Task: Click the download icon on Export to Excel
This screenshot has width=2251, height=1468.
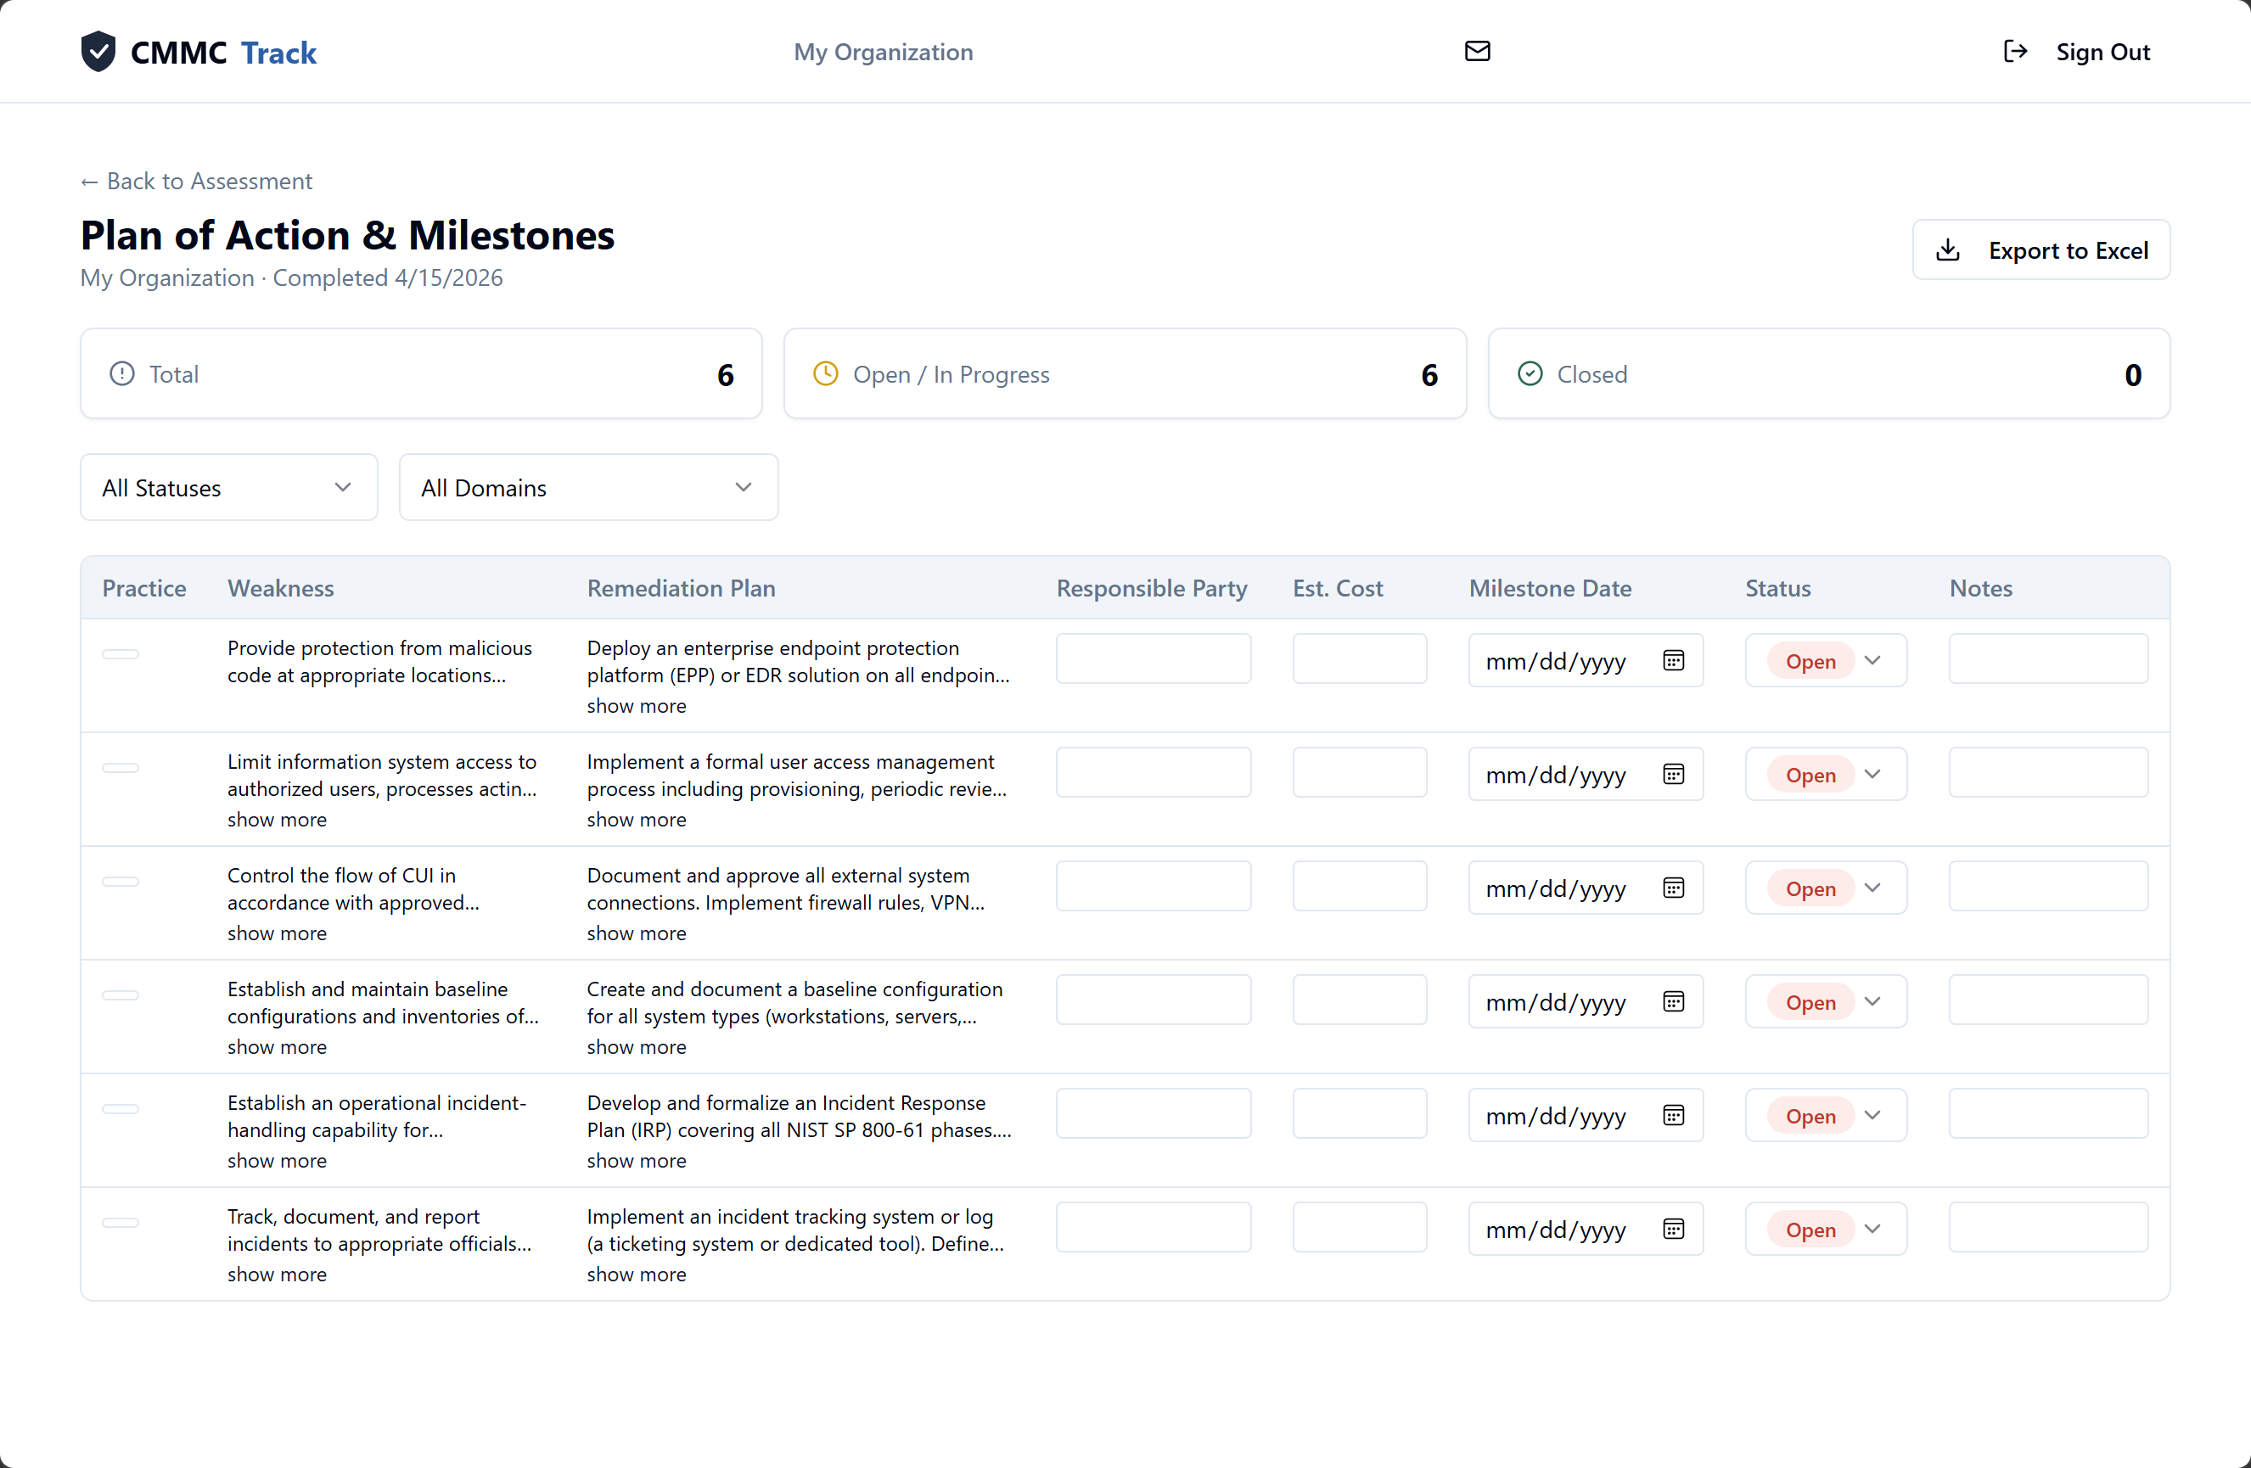Action: pos(1947,250)
